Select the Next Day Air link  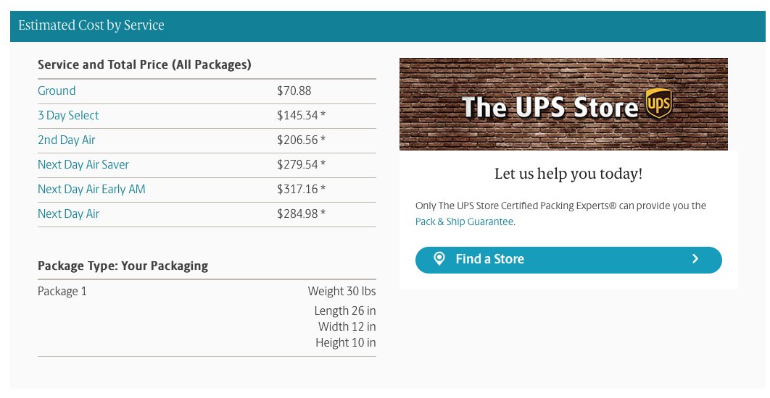pyautogui.click(x=68, y=213)
